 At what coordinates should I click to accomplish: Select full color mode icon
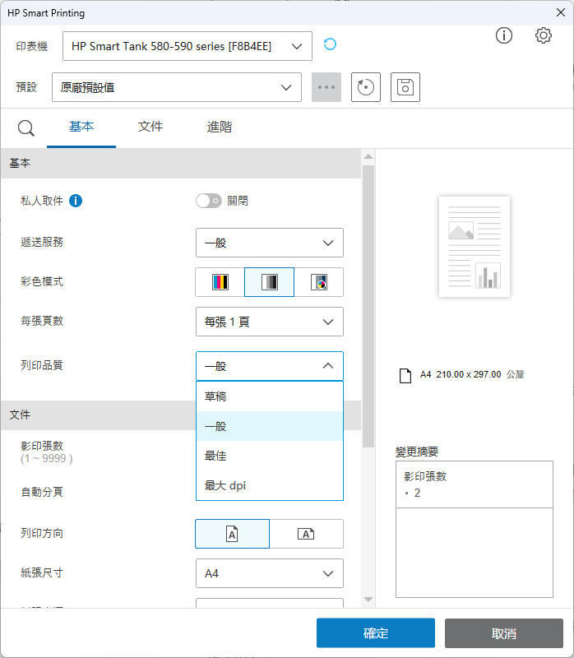click(220, 282)
